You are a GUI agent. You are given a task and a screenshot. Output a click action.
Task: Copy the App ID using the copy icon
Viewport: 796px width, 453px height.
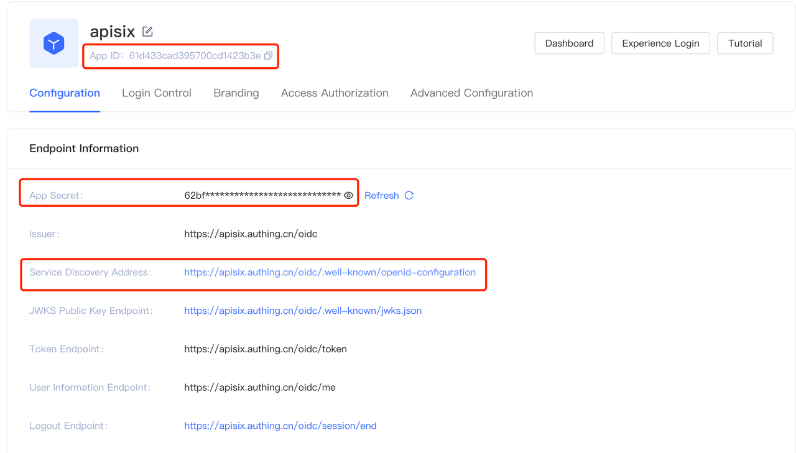(268, 55)
